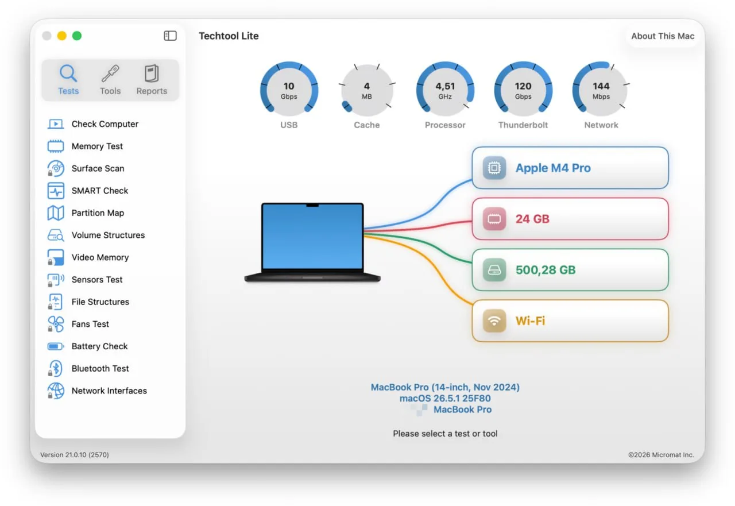Choose the Fans Test icon

(x=56, y=324)
